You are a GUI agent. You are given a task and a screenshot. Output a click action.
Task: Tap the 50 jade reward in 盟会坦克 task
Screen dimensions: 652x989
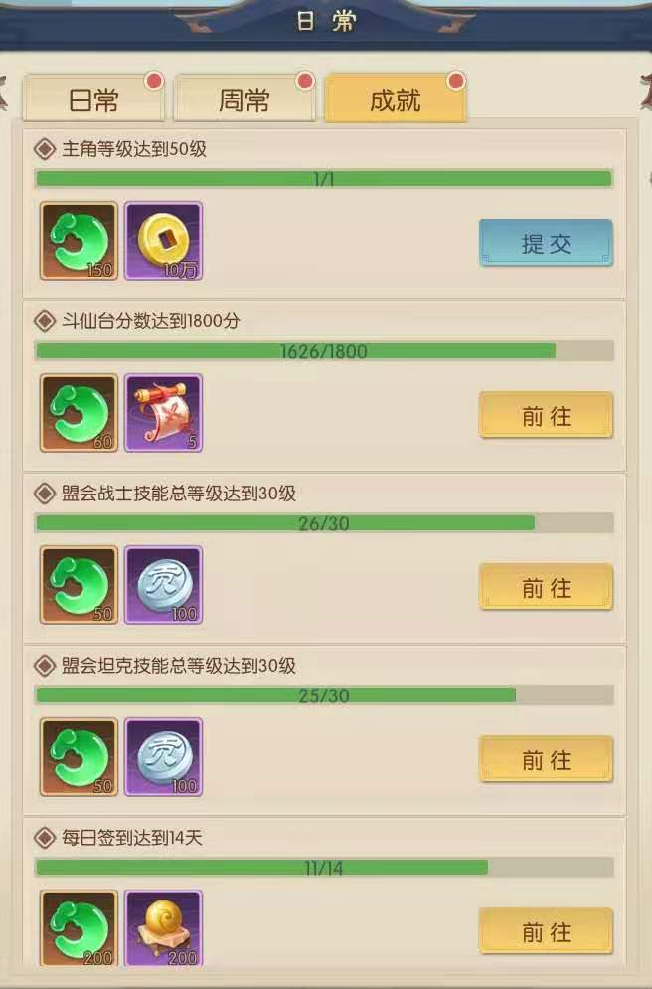pyautogui.click(x=79, y=757)
